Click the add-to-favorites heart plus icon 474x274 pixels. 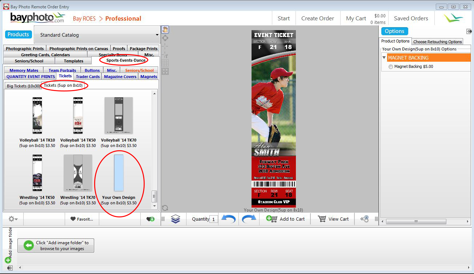point(150,219)
